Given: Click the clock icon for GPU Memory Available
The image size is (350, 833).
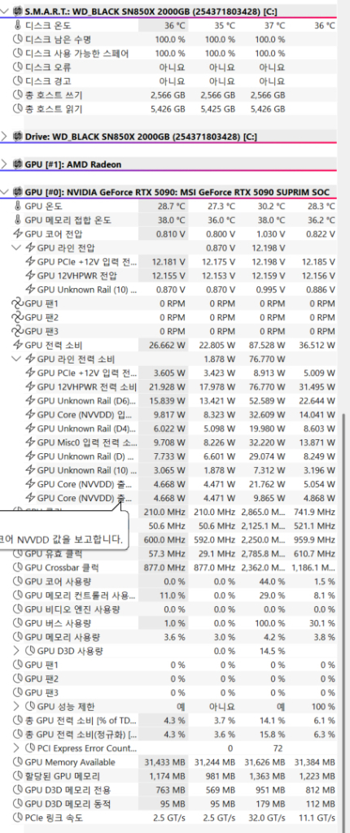Looking at the screenshot, I should tap(17, 762).
